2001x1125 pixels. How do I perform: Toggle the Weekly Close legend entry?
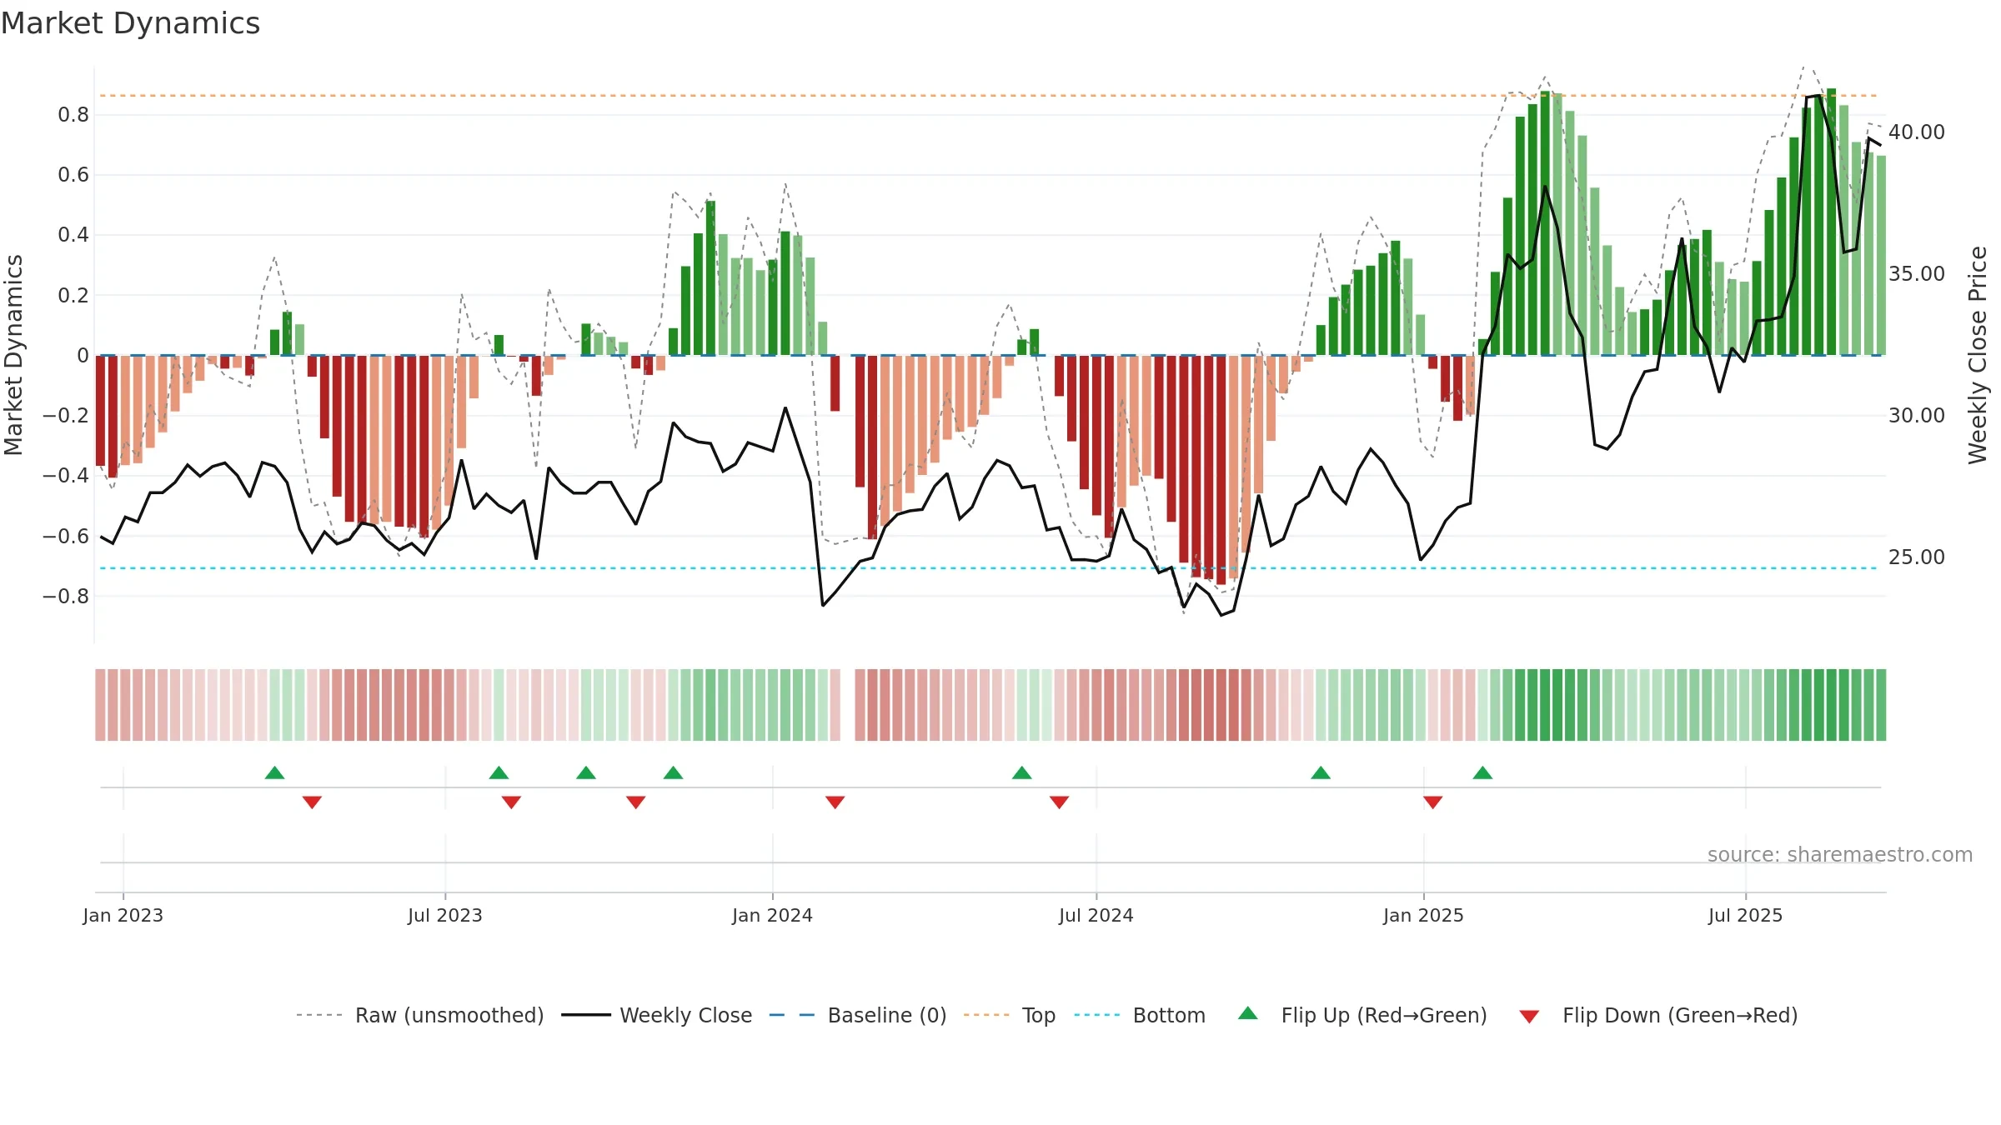click(656, 1015)
